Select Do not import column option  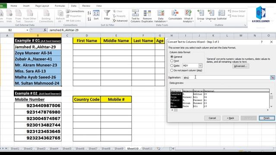(172, 70)
